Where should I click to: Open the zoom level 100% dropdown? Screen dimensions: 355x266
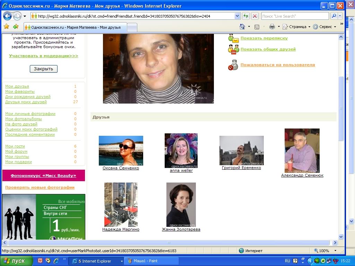click(335, 250)
